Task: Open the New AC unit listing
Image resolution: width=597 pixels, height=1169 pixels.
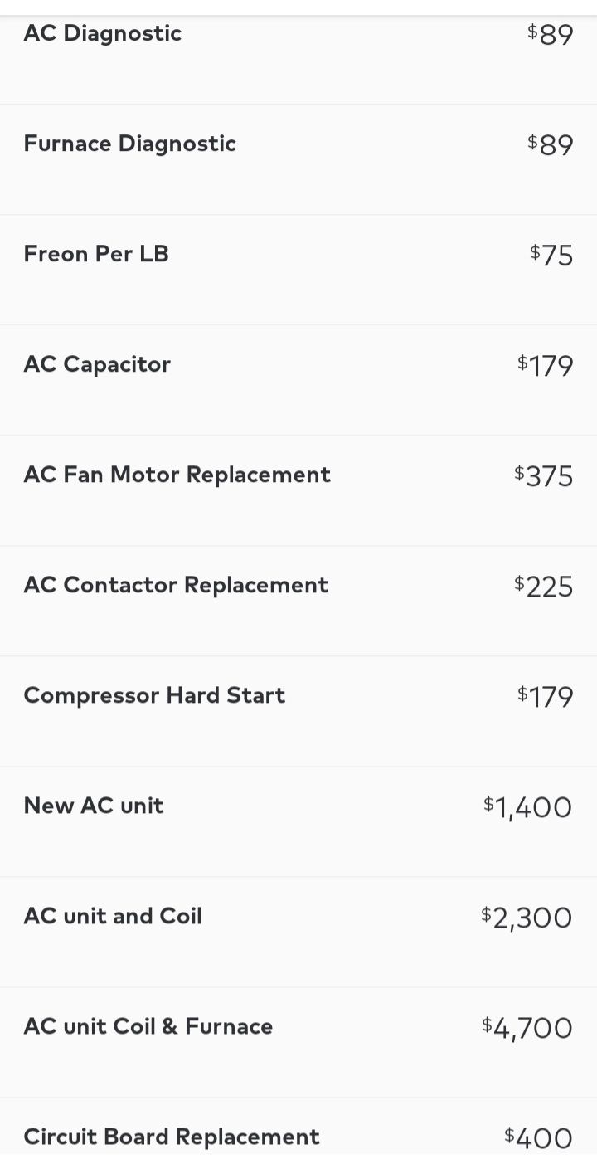Action: point(298,821)
